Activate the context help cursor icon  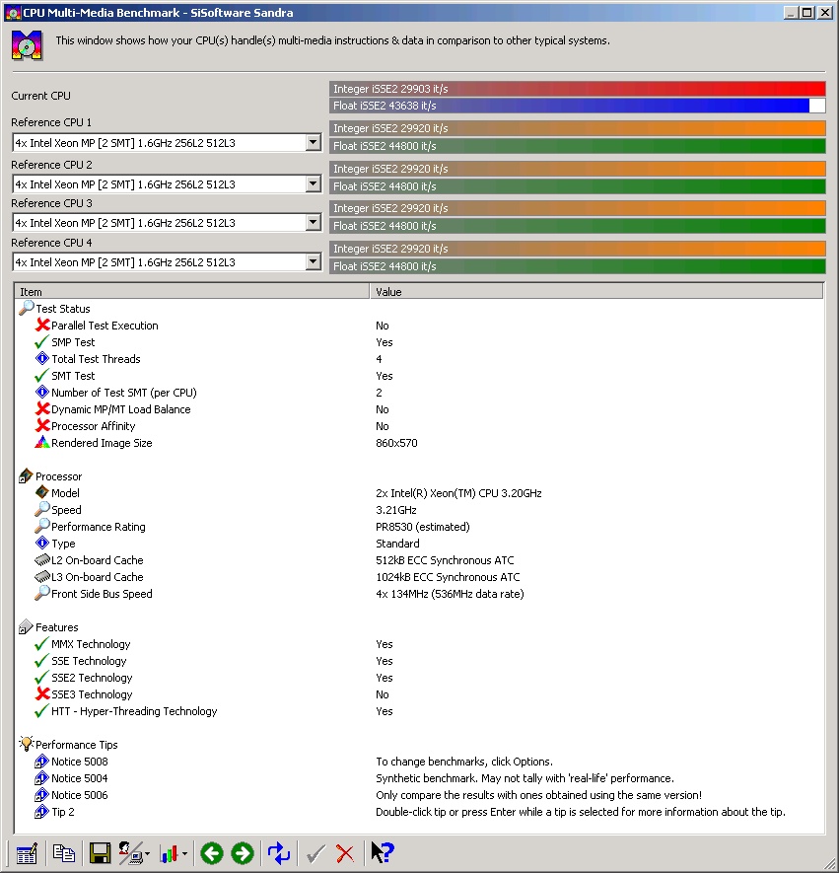point(383,853)
